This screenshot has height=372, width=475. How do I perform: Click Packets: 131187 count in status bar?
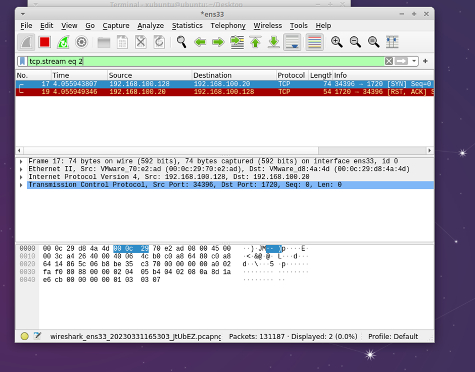coord(257,337)
